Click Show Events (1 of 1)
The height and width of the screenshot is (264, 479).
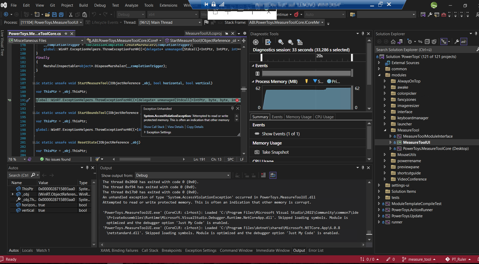coord(281,134)
